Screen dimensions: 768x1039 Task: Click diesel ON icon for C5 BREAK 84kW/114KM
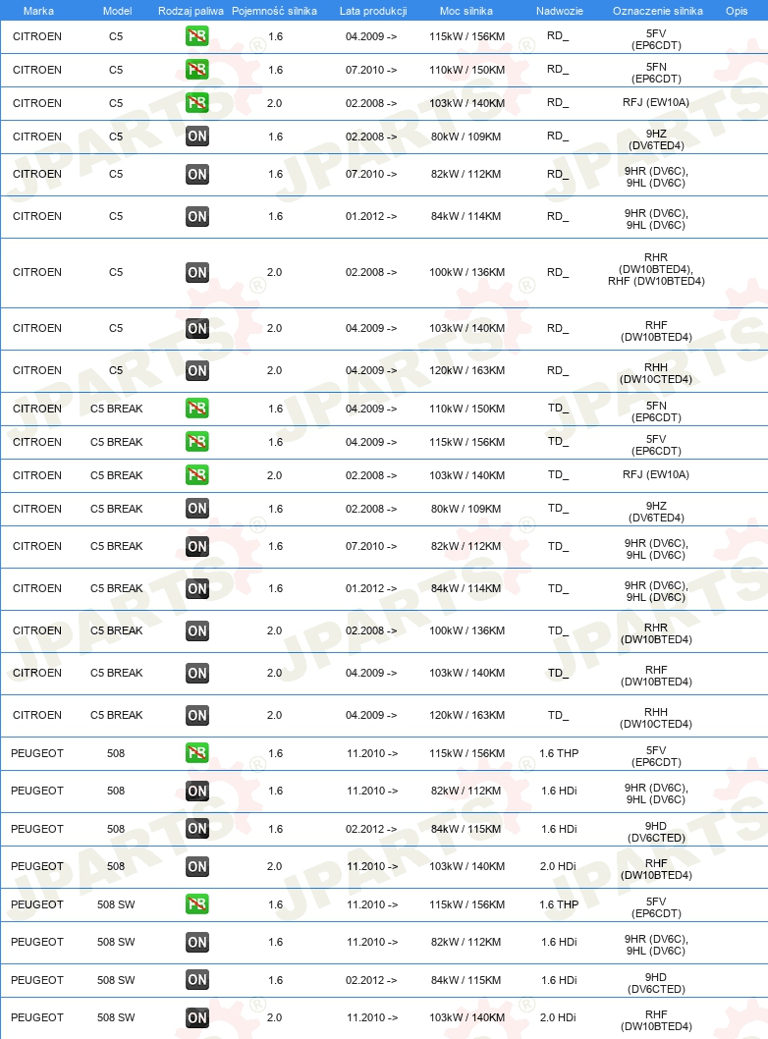point(196,588)
